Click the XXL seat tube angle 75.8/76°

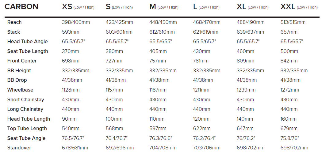[x=290, y=138]
